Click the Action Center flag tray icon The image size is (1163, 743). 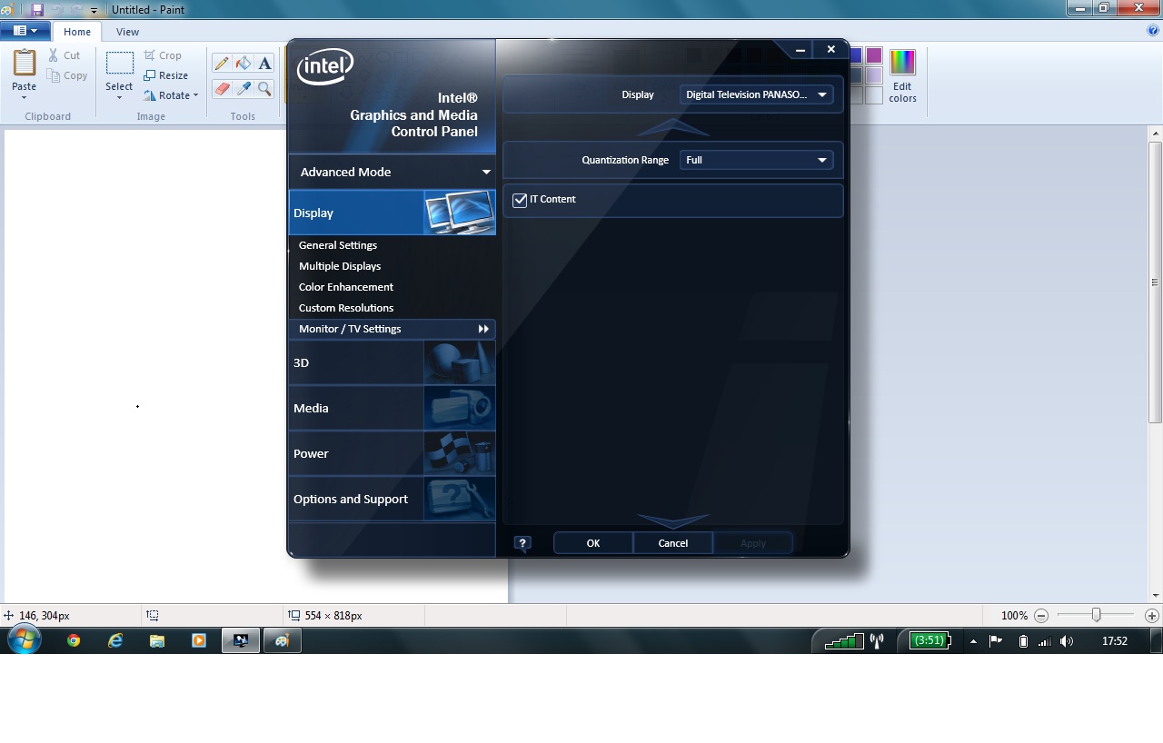pyautogui.click(x=996, y=641)
